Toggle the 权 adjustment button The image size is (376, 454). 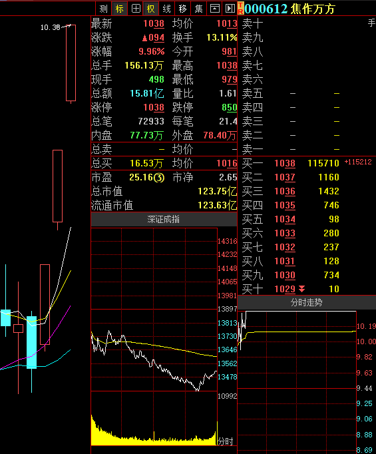coord(151,9)
